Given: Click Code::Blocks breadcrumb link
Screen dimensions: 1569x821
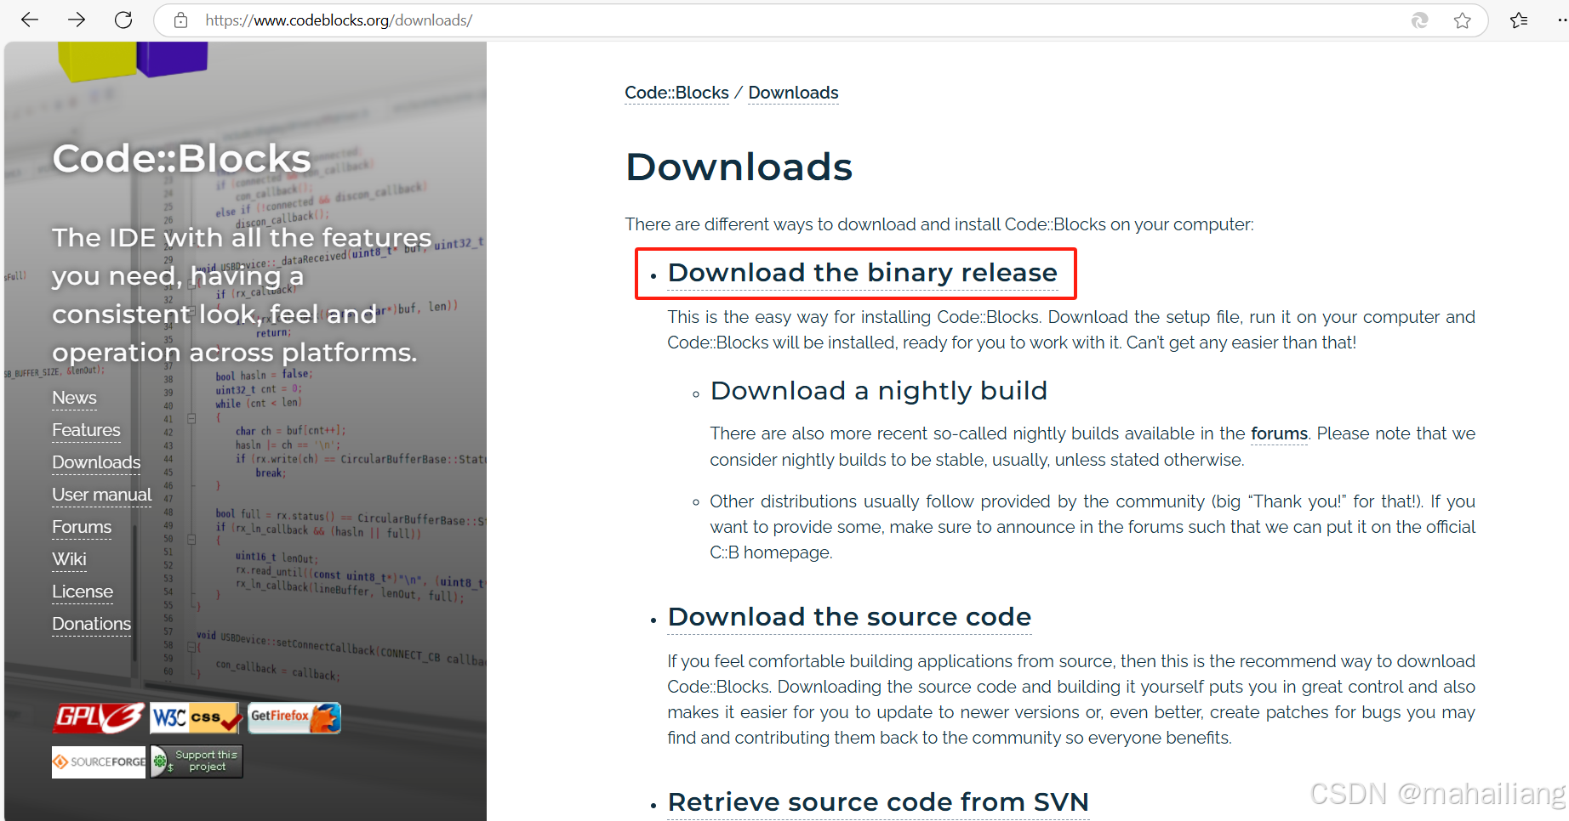Looking at the screenshot, I should click(676, 93).
